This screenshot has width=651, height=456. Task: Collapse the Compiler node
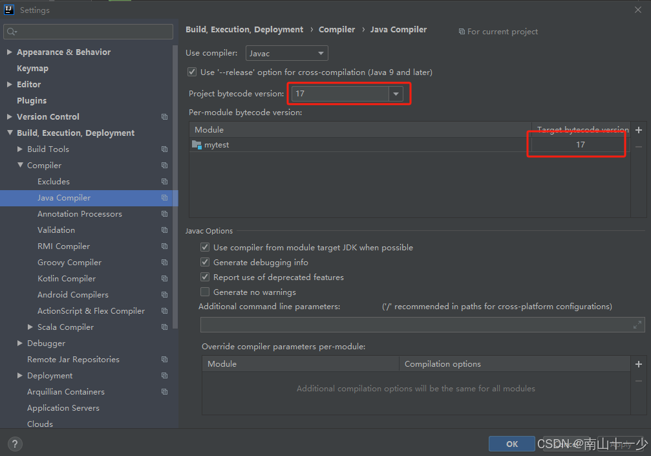pos(20,166)
